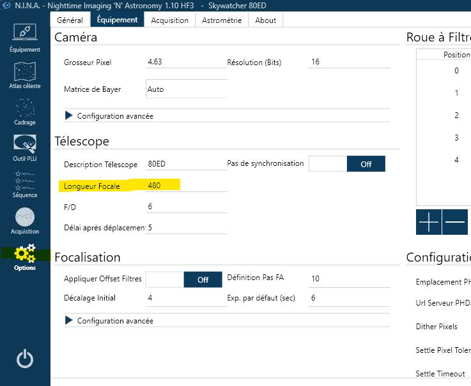The height and width of the screenshot is (386, 471).
Task: Open the Outil PLU flat wizard
Action: 25,148
